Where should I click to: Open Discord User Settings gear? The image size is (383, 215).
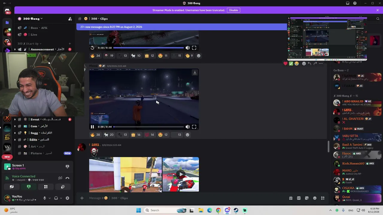click(67, 198)
